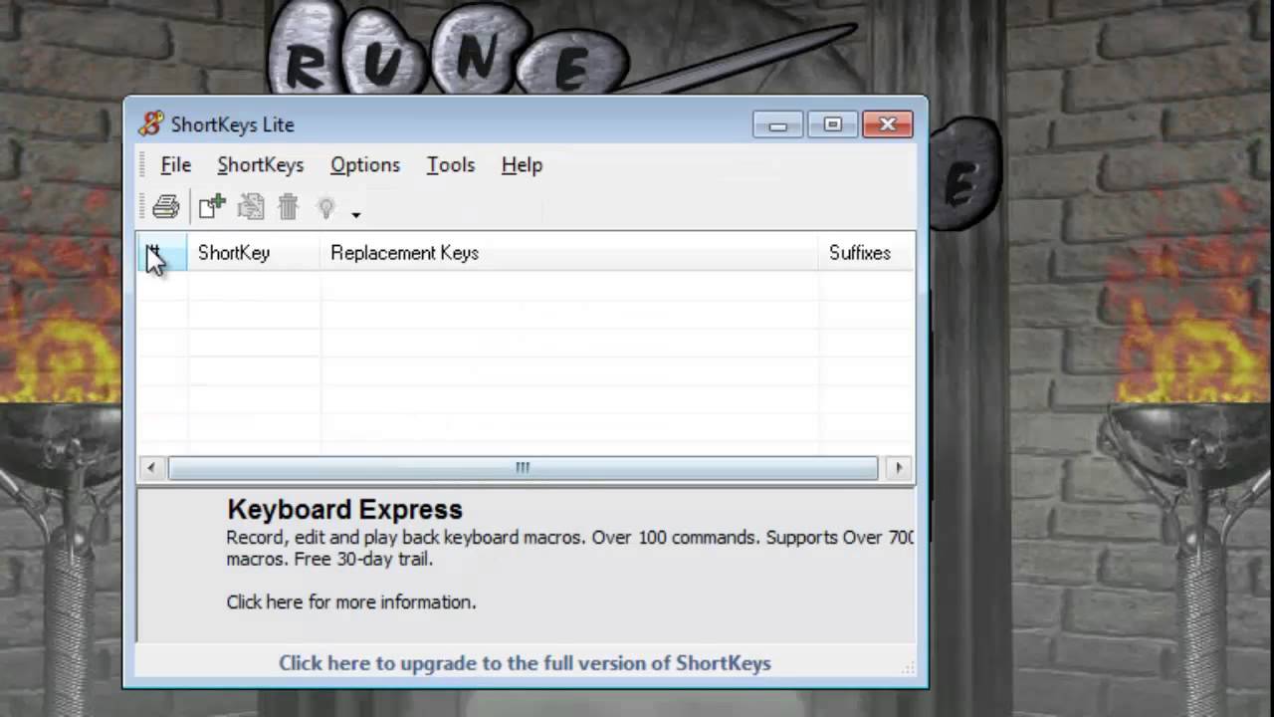
Task: Sort by the # column header
Action: click(x=162, y=253)
